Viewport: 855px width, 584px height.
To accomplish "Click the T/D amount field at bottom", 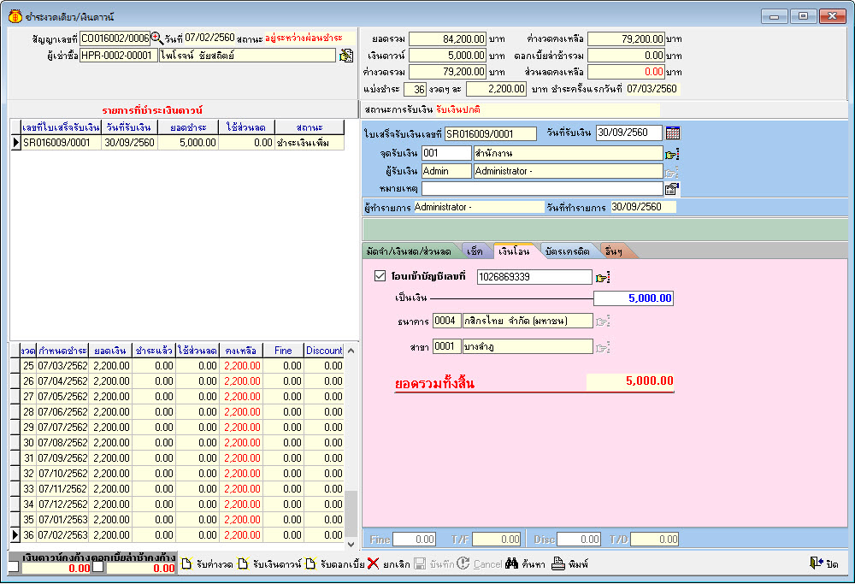I will pos(655,540).
